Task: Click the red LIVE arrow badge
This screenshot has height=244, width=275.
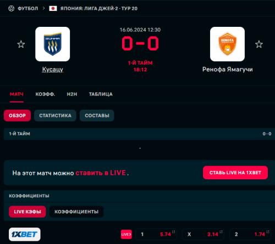Action: pos(127,234)
